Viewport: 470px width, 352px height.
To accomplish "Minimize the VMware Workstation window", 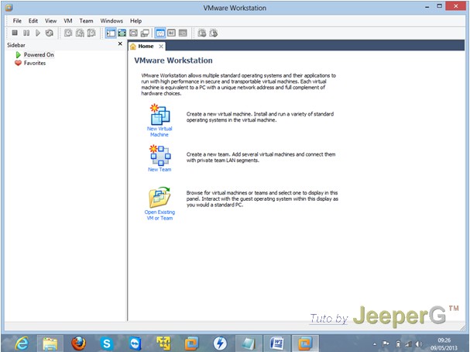I will 427,6.
